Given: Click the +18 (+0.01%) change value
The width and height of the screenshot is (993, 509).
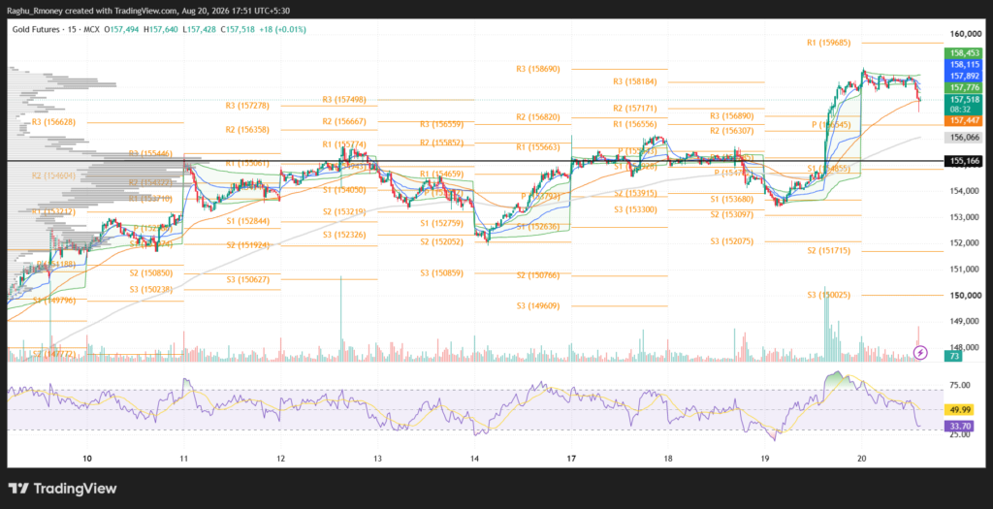Looking at the screenshot, I should (x=280, y=29).
